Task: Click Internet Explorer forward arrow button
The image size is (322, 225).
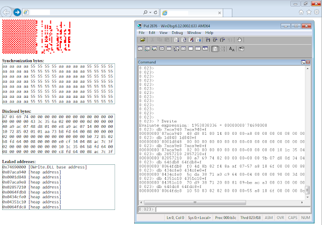Action: pyautogui.click(x=17, y=11)
